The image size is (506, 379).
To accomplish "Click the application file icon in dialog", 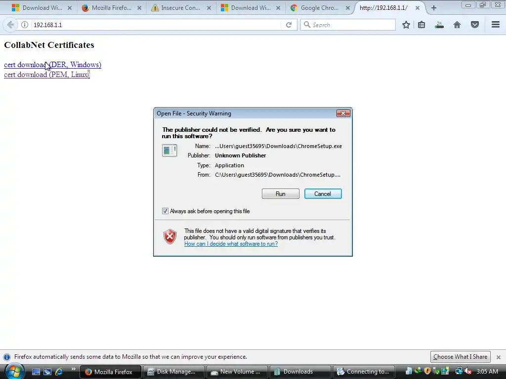I will 169,151.
